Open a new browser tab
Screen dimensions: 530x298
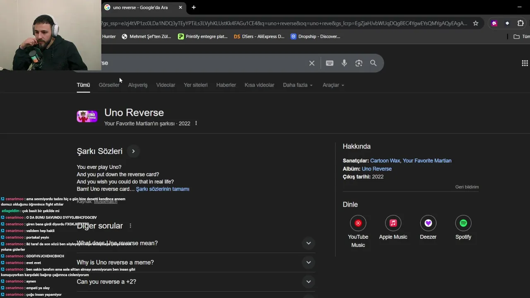tap(193, 7)
